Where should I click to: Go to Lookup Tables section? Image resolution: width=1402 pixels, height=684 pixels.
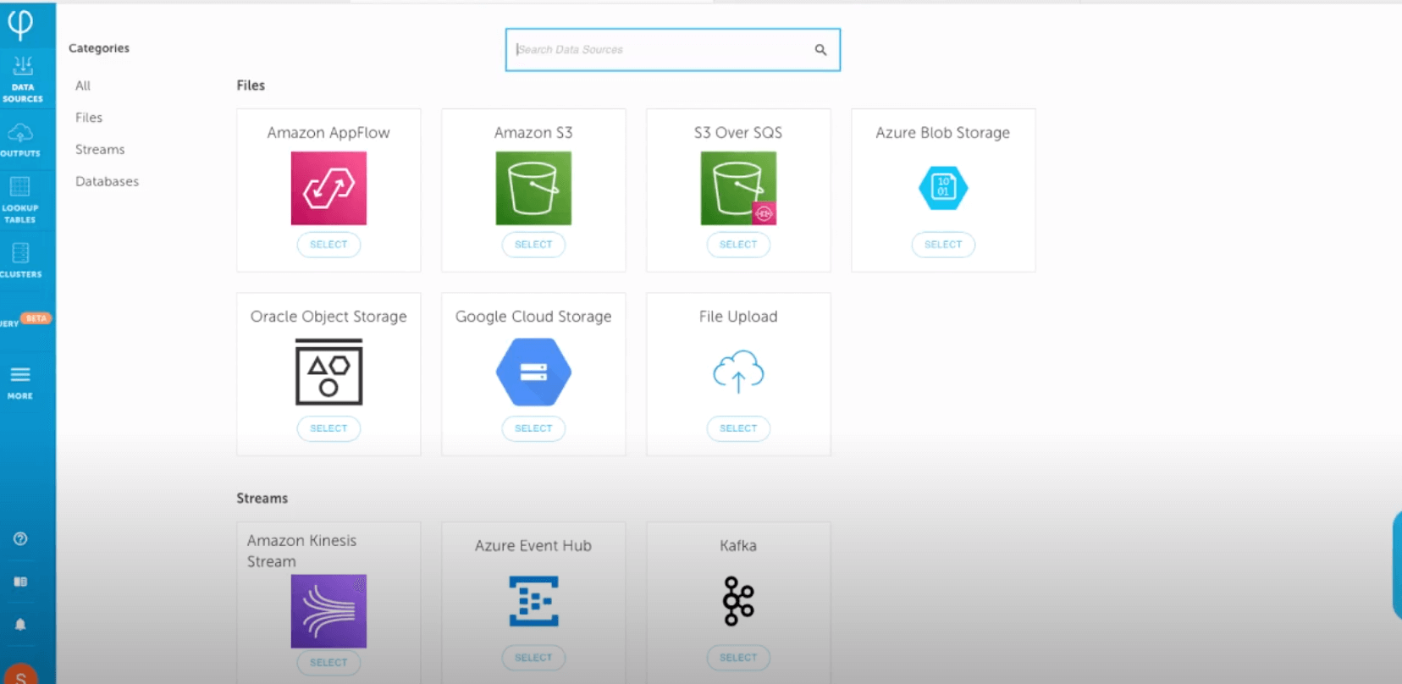(x=20, y=200)
